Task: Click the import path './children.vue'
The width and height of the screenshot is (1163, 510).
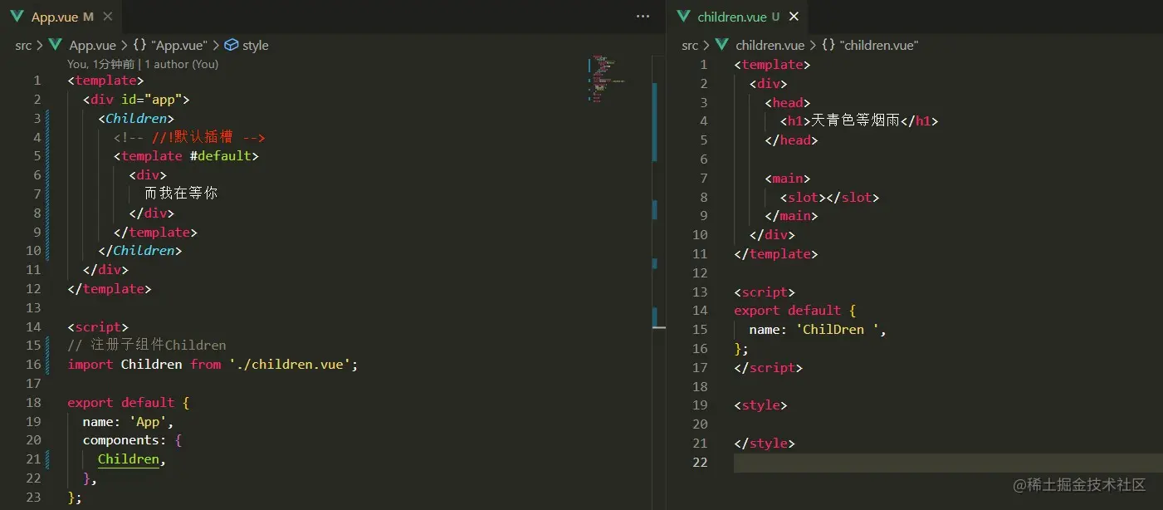Action: point(291,365)
